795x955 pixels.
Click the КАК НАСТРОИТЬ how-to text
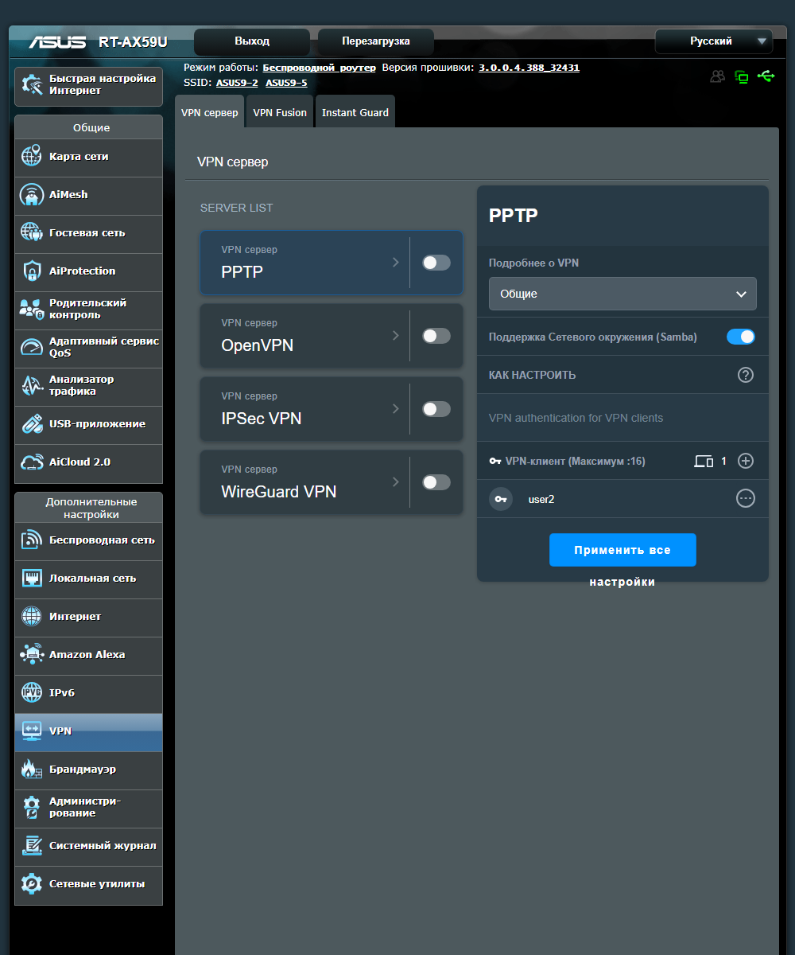click(533, 375)
